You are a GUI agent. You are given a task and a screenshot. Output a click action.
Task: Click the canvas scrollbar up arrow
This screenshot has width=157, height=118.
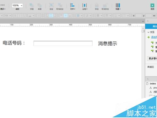pyautogui.click(x=143, y=28)
